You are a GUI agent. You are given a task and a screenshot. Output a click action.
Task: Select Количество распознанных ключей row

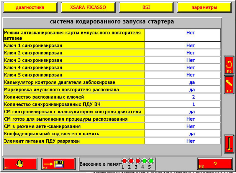tap(112, 97)
